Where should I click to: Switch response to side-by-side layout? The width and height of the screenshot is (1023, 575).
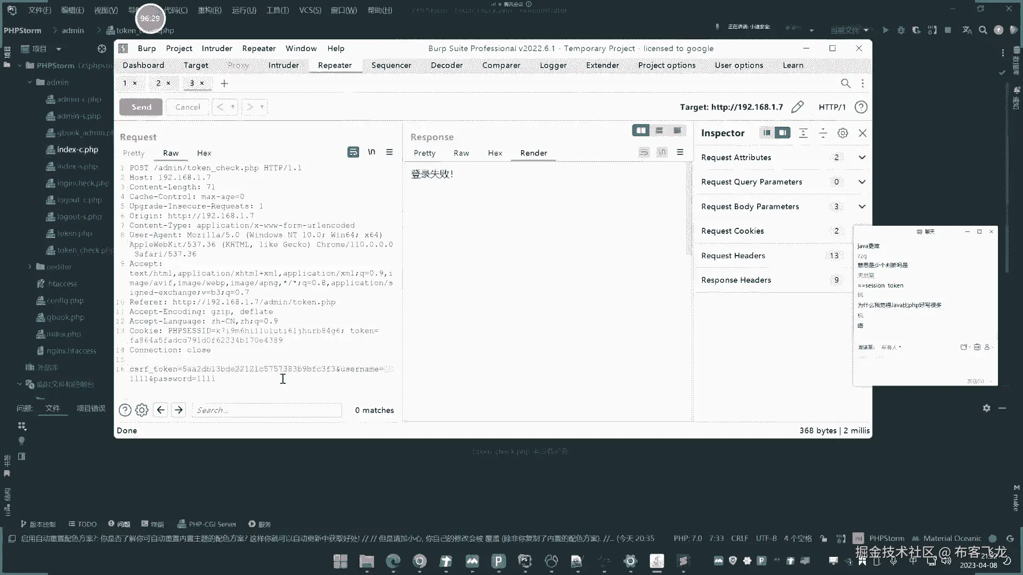click(x=640, y=130)
